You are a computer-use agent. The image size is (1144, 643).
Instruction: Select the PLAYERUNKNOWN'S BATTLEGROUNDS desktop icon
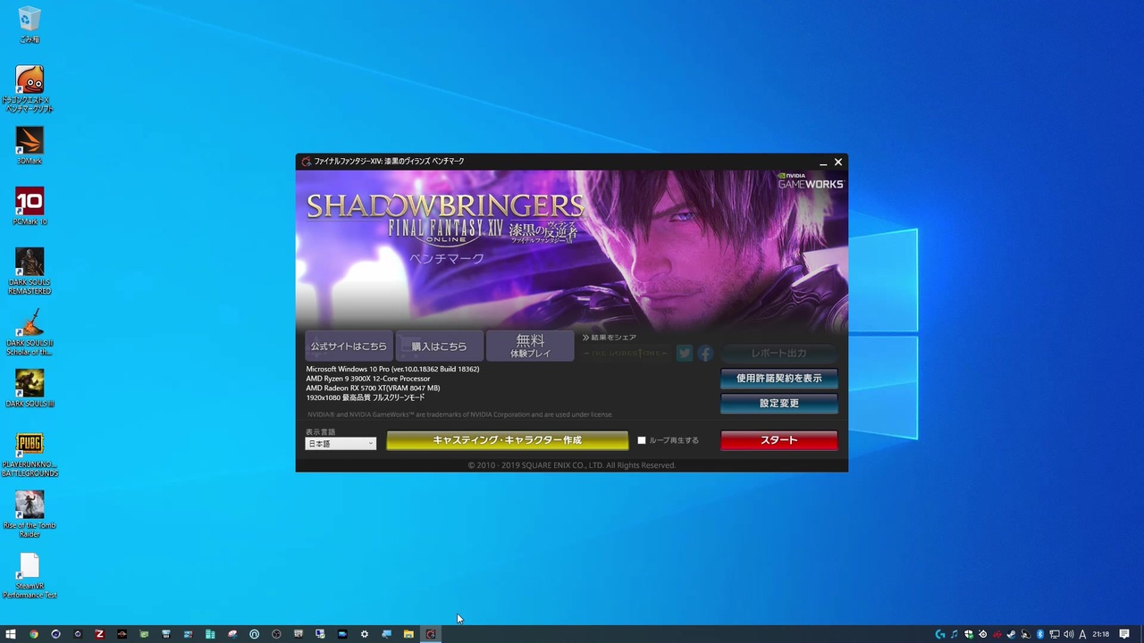click(29, 454)
